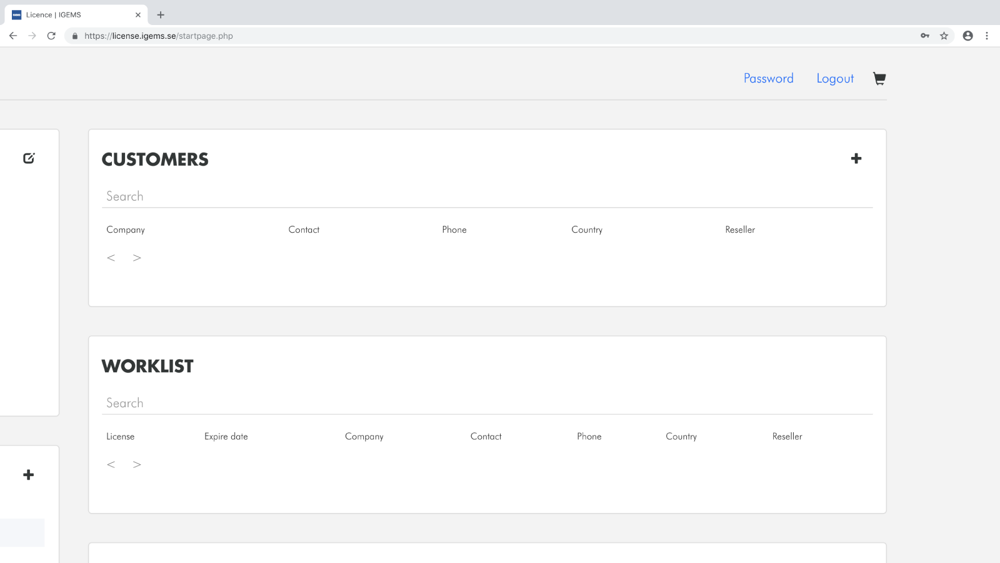
Task: Go to previous page of Customers list
Action: tap(111, 258)
